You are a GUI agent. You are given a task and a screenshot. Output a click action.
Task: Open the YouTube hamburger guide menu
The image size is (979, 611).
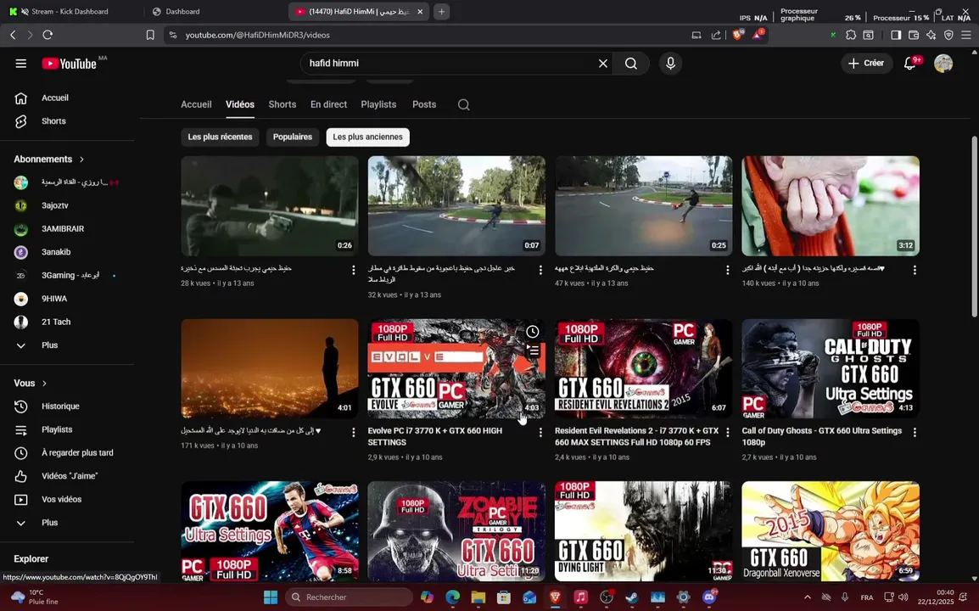tap(20, 63)
